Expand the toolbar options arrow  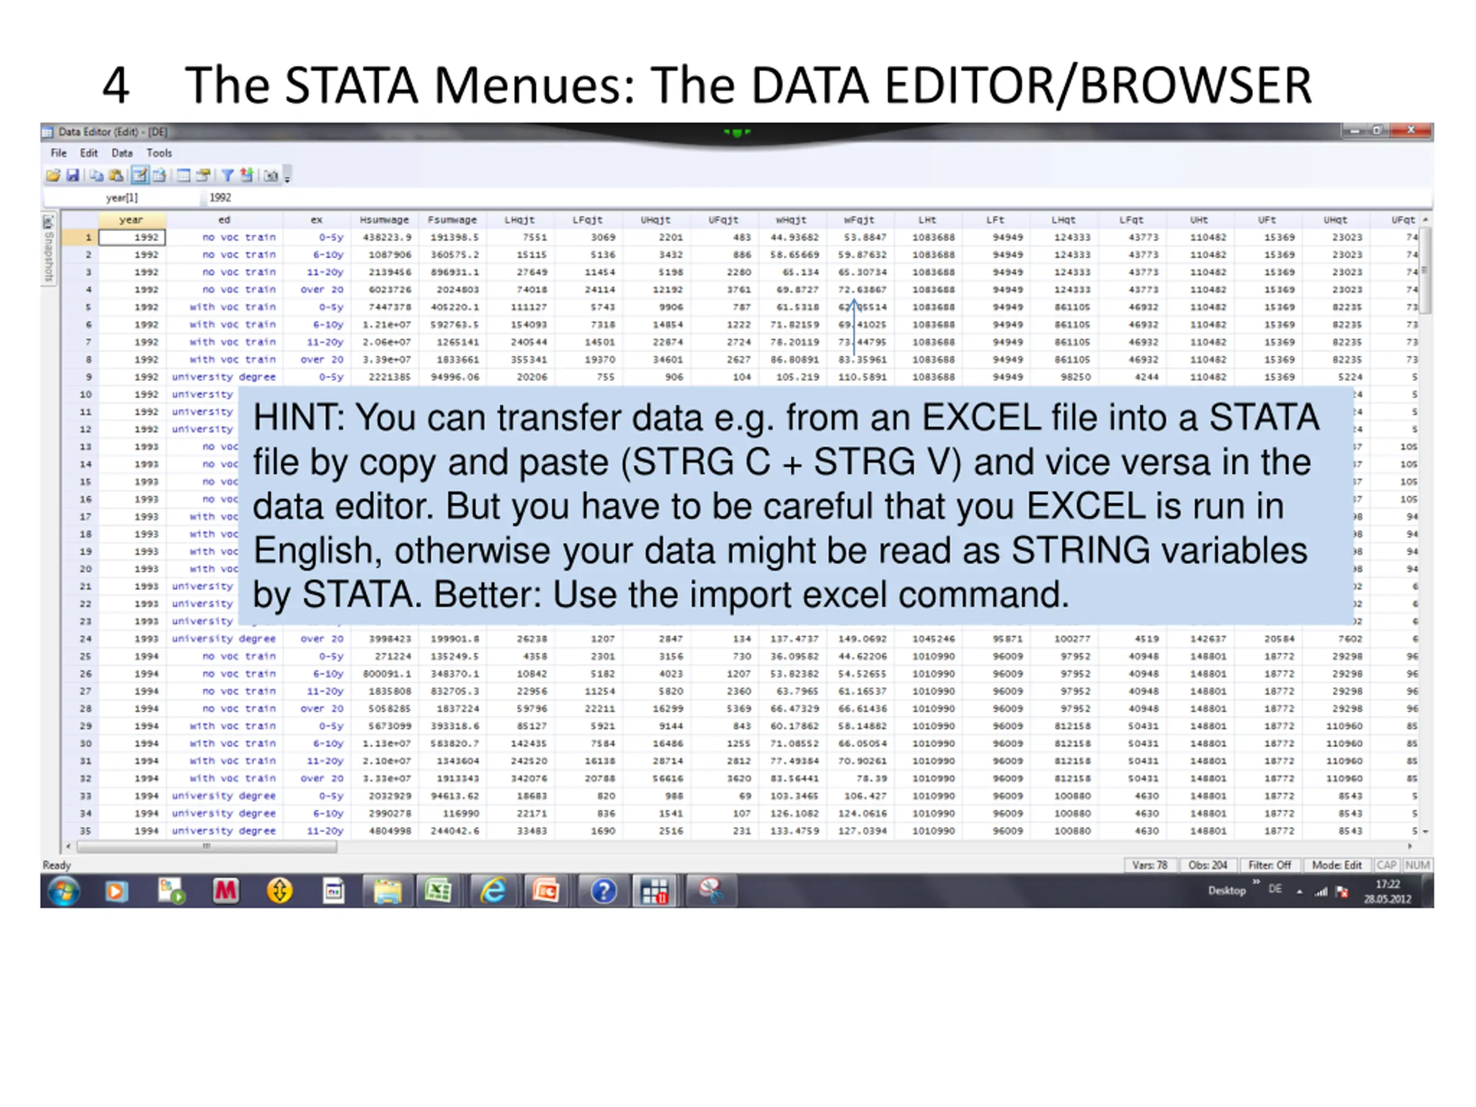[288, 178]
